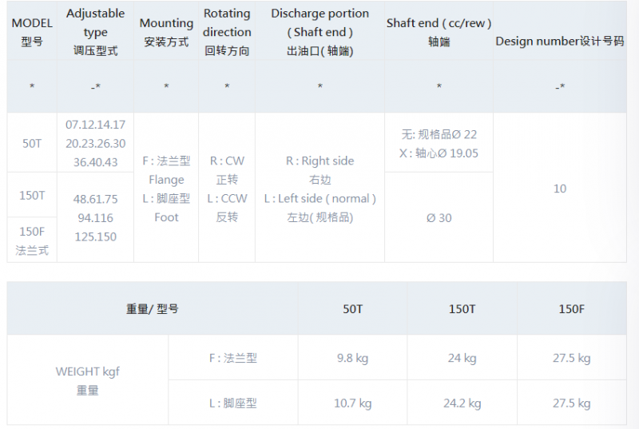The image size is (639, 429).
Task: Click the MODEL 型号 column header
Action: 32,32
